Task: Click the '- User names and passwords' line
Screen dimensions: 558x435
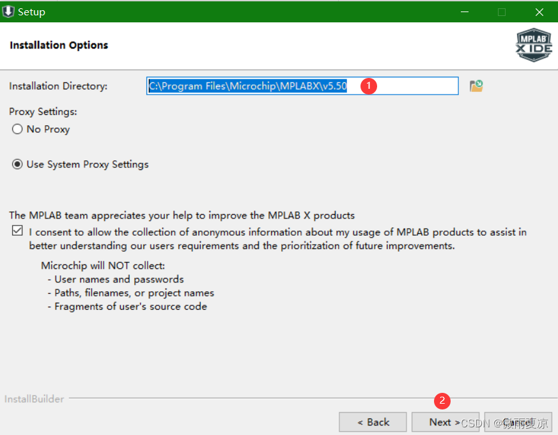Action: tap(116, 279)
